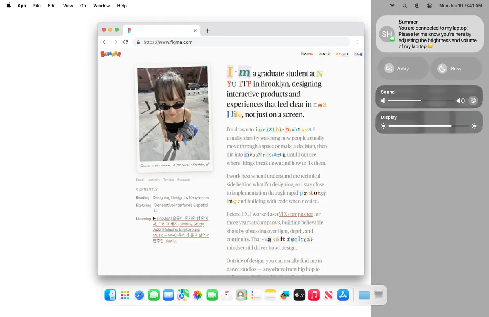This screenshot has width=489, height=317.
Task: Click the high brightness sun icon
Action: (474, 126)
